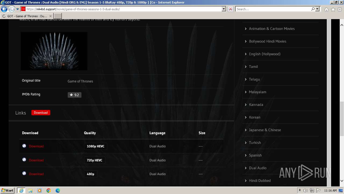Open the media player taskbar icon
Image resolution: width=344 pixels, height=194 pixels.
point(40,190)
